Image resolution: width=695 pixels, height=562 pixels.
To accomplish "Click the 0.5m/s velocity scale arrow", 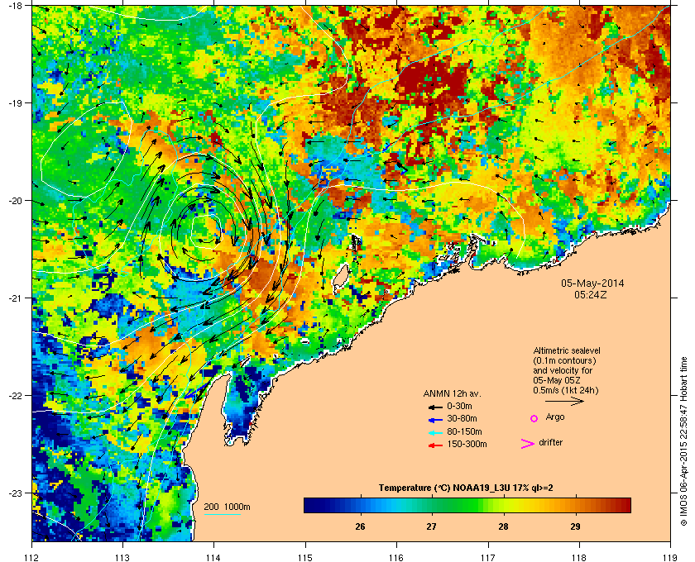I will pos(564,402).
